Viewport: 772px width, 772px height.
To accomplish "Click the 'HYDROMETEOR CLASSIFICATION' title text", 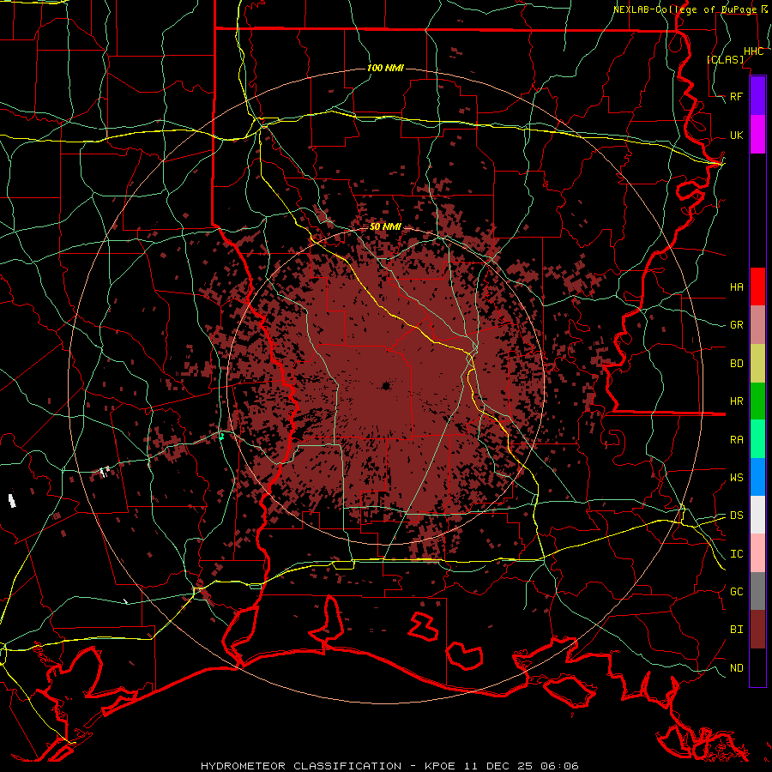I will click(301, 766).
